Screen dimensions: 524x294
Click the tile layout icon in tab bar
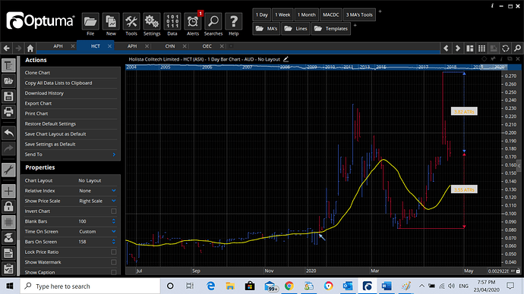click(470, 48)
